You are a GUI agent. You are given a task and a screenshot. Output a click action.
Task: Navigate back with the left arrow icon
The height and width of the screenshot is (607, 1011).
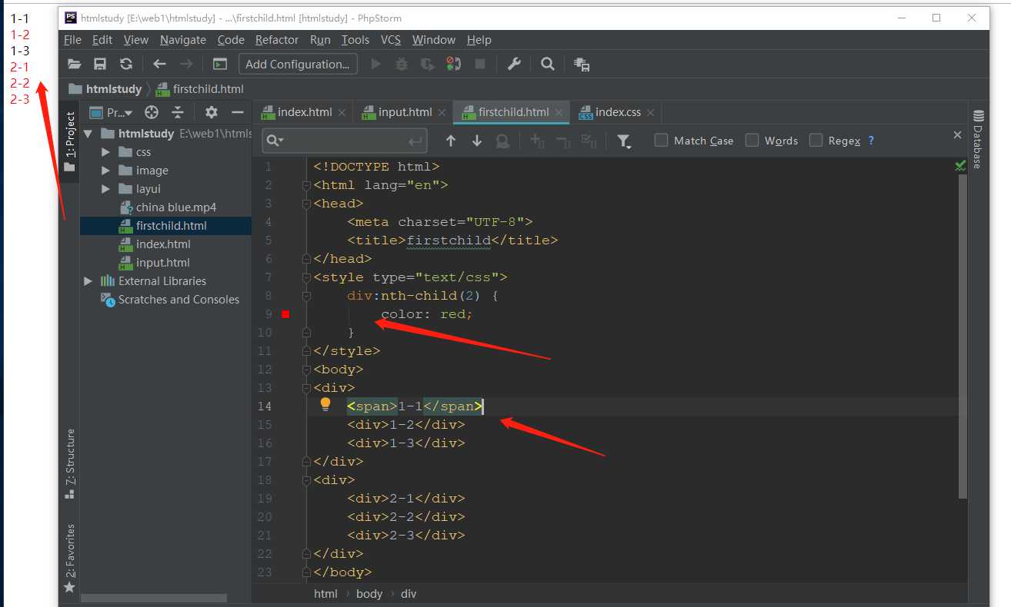point(159,65)
